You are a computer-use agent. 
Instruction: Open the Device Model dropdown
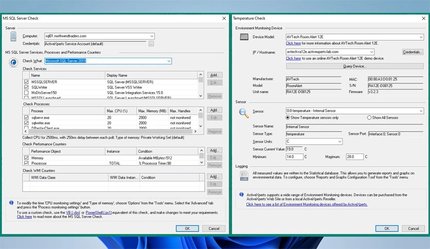pos(421,37)
